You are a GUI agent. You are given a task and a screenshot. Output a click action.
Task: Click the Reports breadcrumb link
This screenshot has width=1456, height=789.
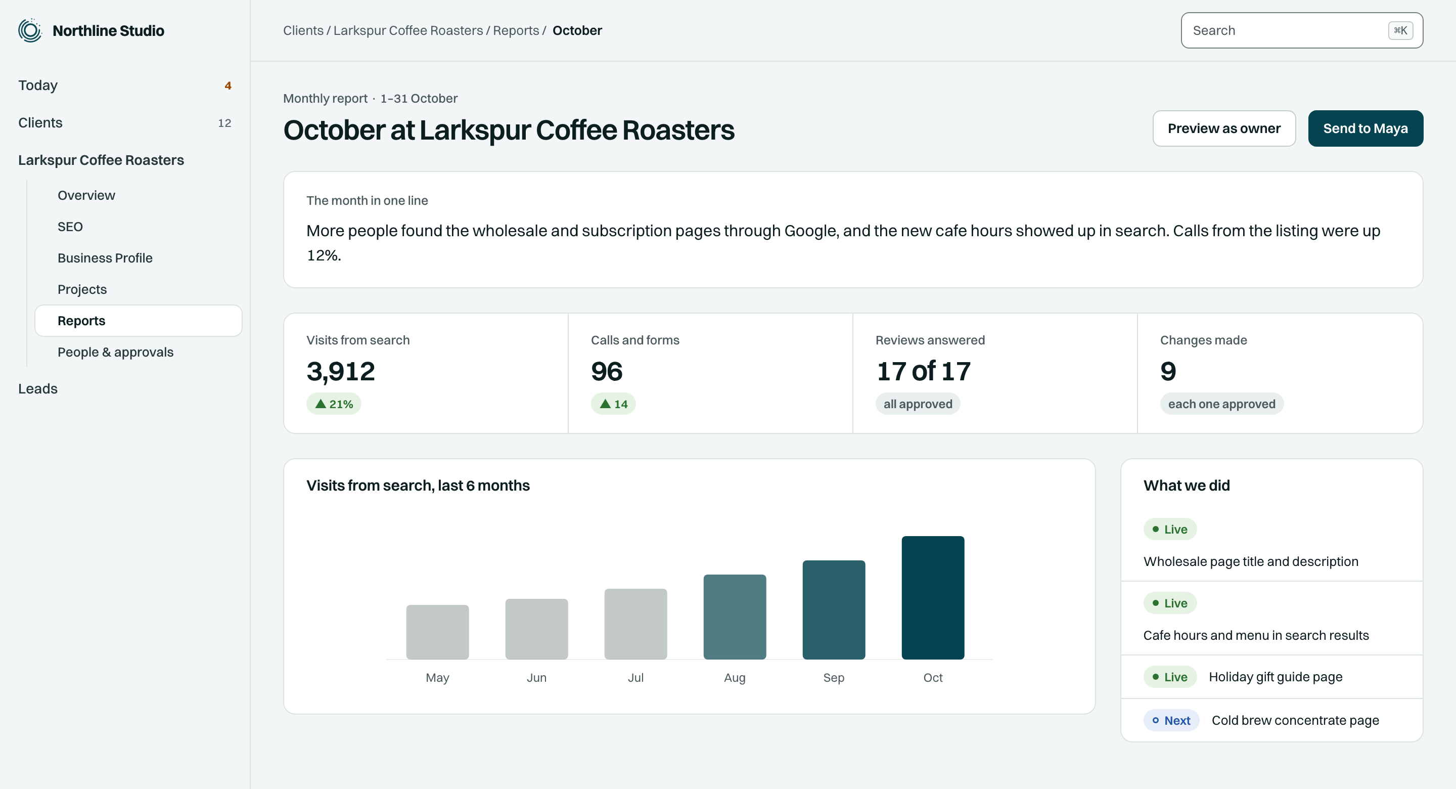(516, 30)
